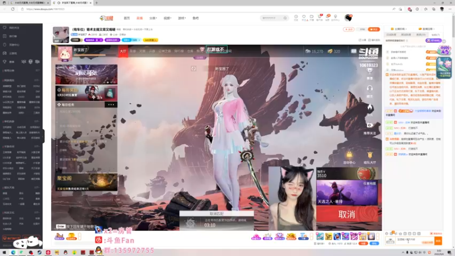Expand the 分类 dropdown in header

(x=153, y=18)
